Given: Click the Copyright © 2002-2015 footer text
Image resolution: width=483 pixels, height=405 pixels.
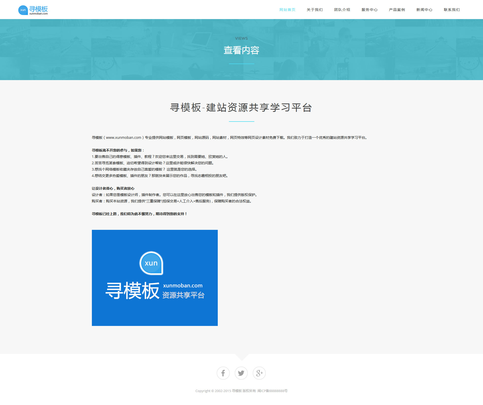Looking at the screenshot, I should (x=213, y=391).
